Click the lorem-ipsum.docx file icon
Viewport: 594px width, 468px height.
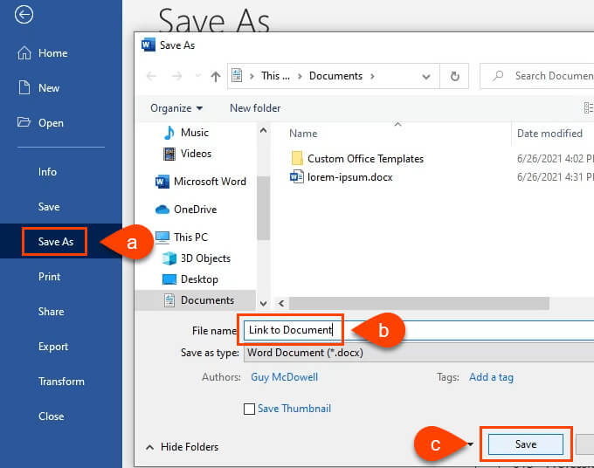[x=297, y=176]
